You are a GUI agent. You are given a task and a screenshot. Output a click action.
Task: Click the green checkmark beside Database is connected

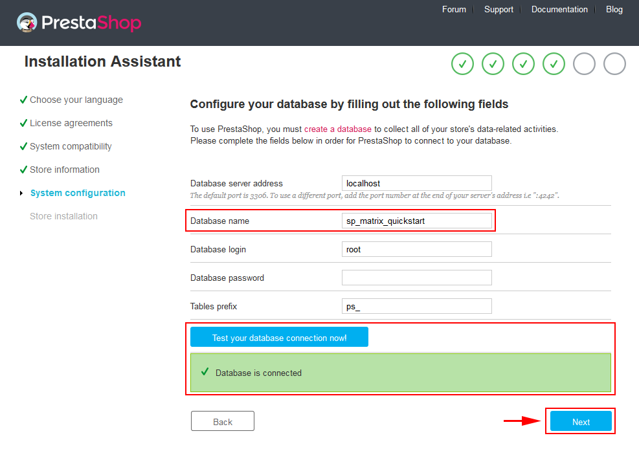point(205,372)
